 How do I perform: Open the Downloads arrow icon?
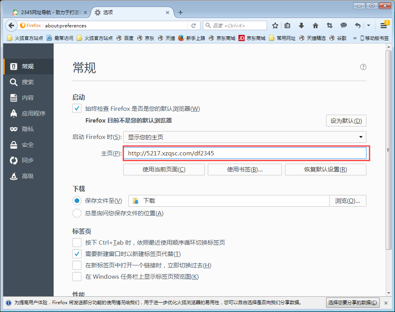(301, 25)
